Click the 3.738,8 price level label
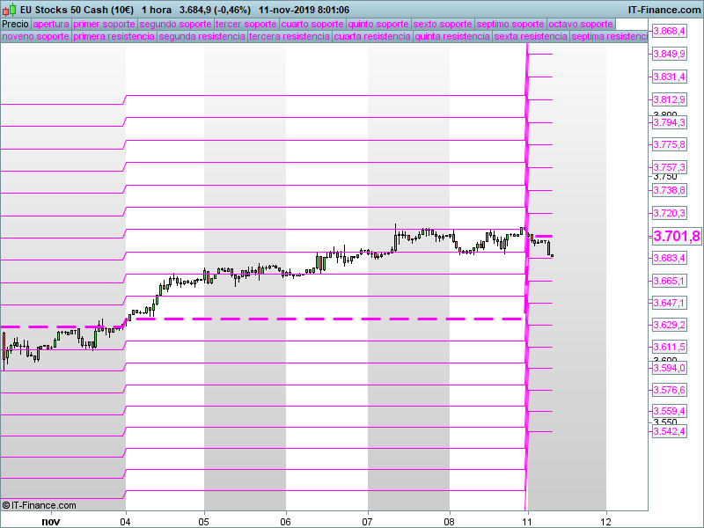 (669, 190)
